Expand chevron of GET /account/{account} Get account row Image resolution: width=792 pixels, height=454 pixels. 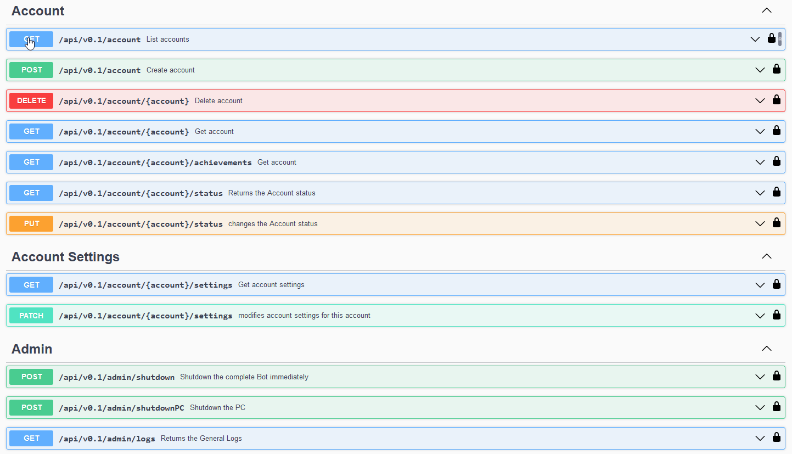tap(760, 132)
